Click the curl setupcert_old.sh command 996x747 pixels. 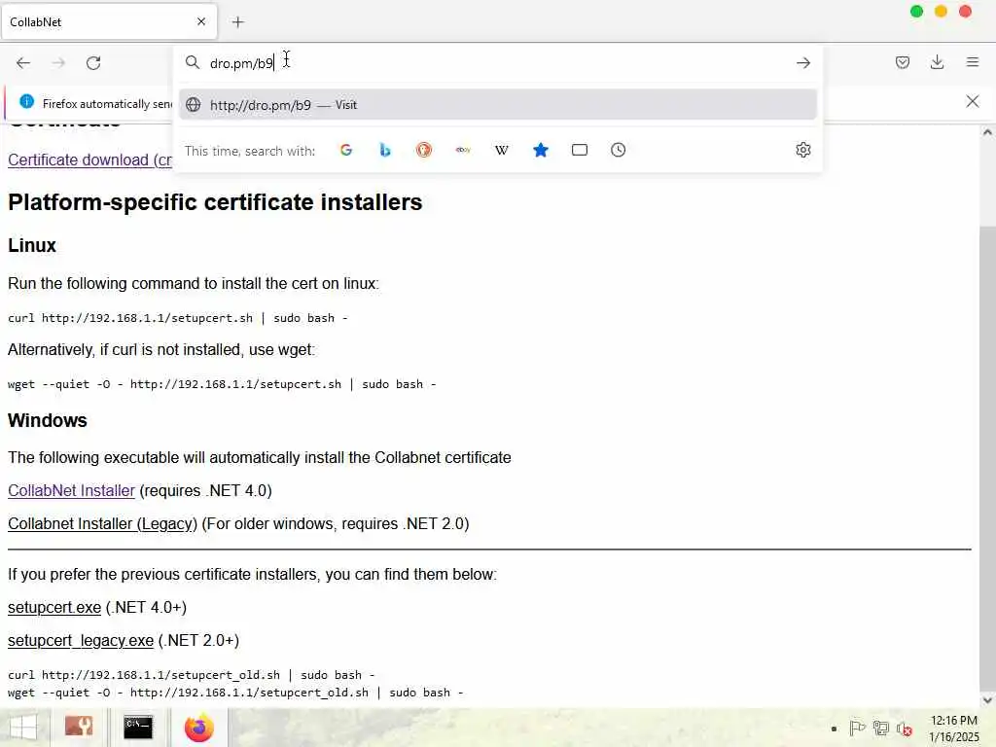[x=192, y=675]
